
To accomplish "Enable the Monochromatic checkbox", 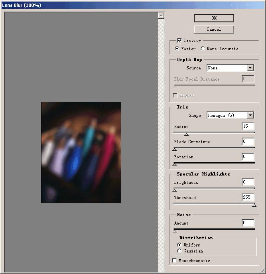I will tap(175, 260).
